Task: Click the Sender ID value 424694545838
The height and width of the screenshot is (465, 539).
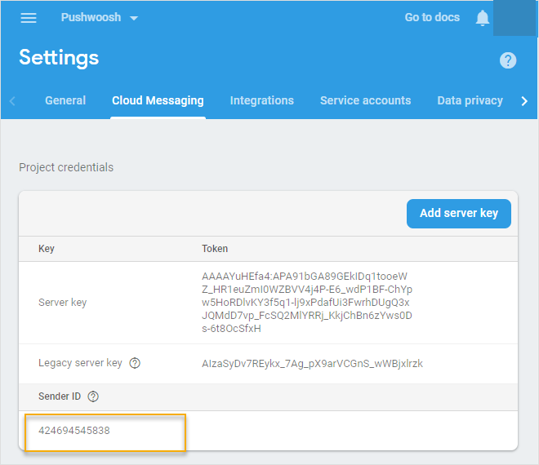Action: [x=74, y=430]
